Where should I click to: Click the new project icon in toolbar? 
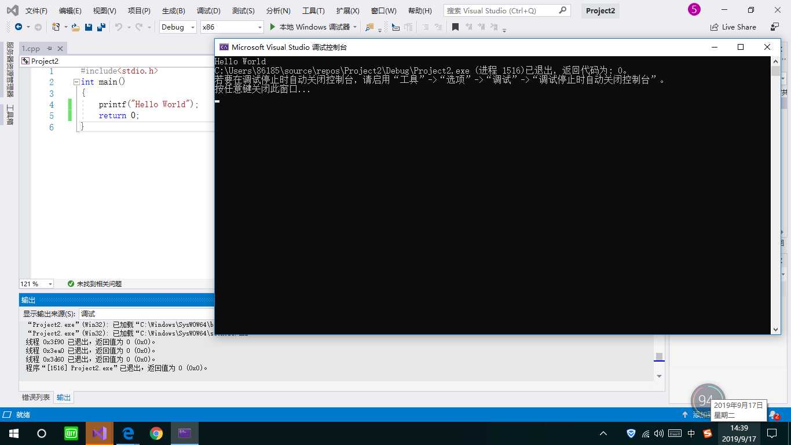point(56,27)
